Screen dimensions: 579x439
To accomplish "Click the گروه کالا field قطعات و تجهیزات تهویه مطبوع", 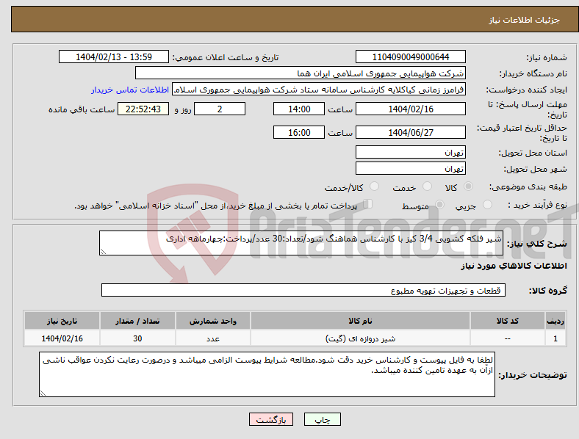I will [x=303, y=290].
